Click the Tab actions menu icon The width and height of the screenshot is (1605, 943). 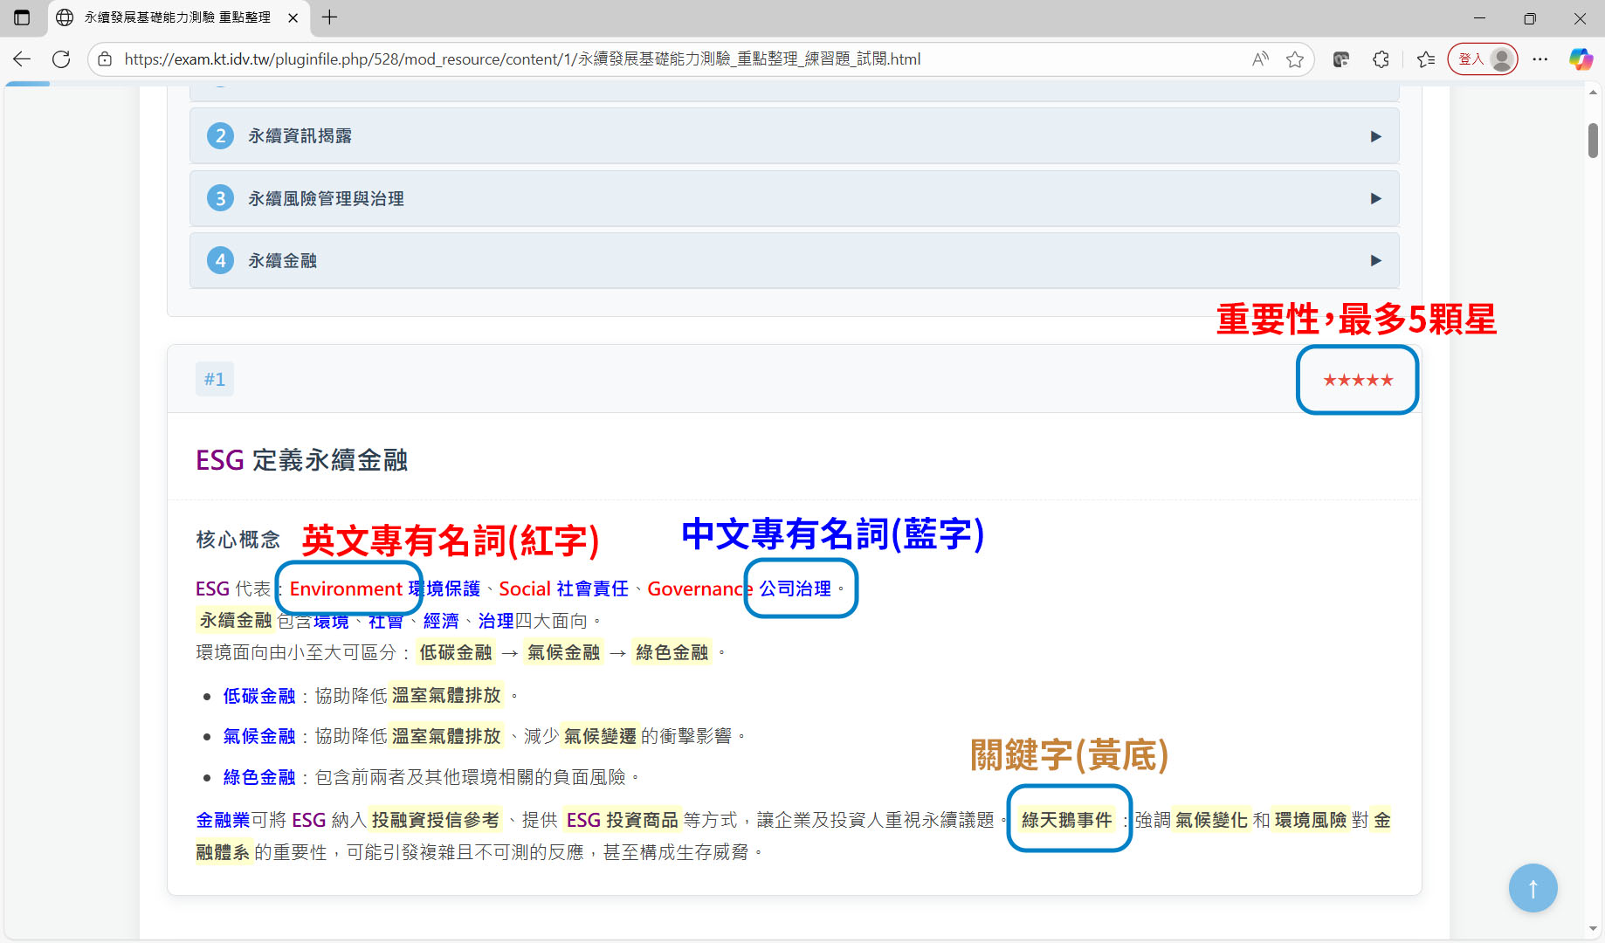22,17
